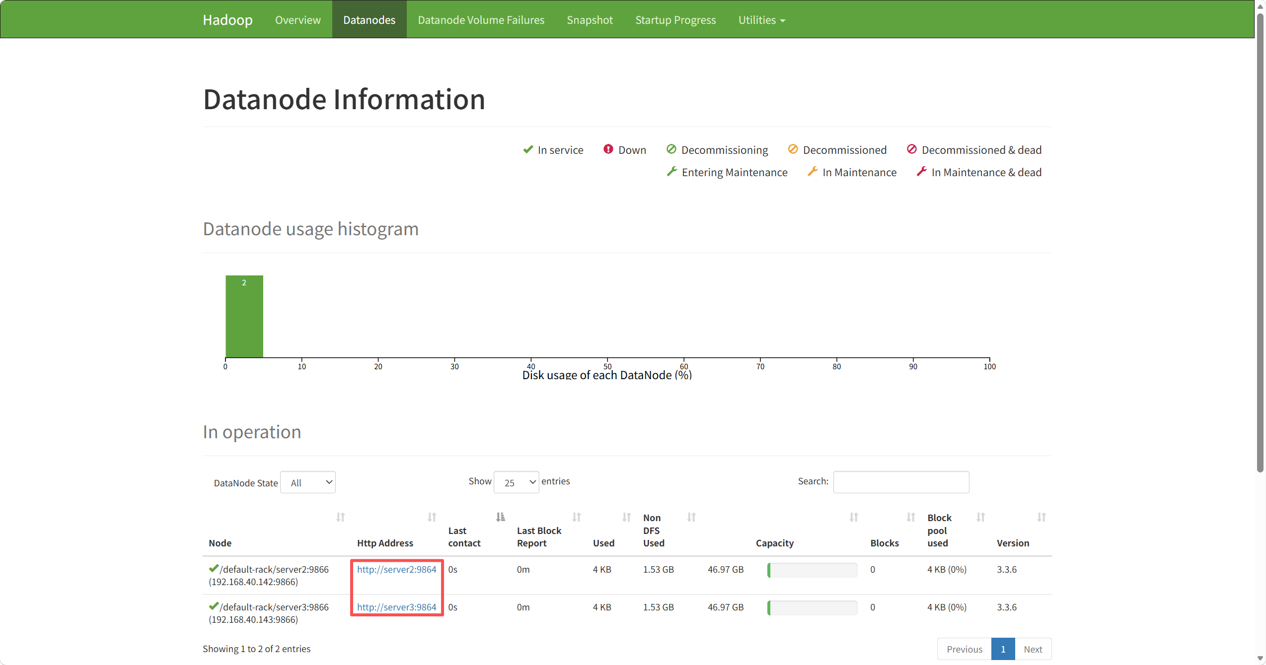The width and height of the screenshot is (1266, 665).
Task: Sort the table by Version column
Action: [x=1041, y=517]
